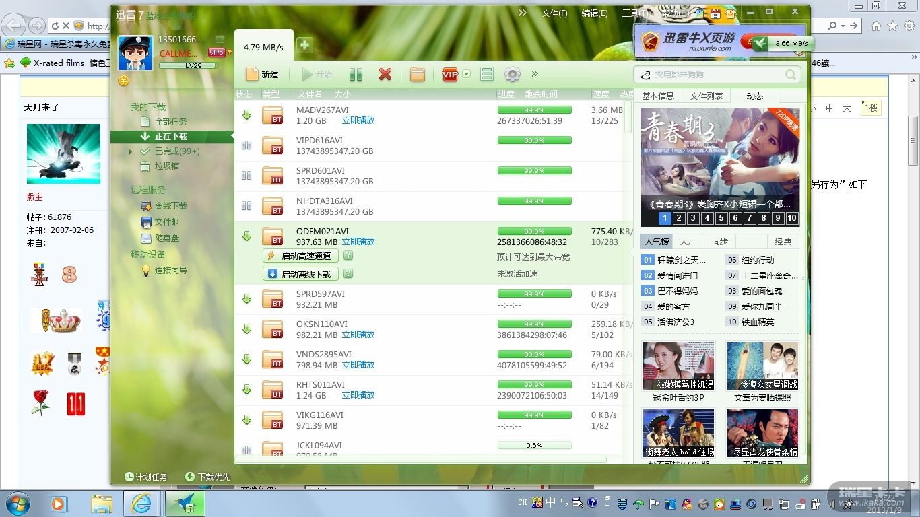Sort by the 文件名 column header
Screen dimensions: 920x517
click(310, 94)
